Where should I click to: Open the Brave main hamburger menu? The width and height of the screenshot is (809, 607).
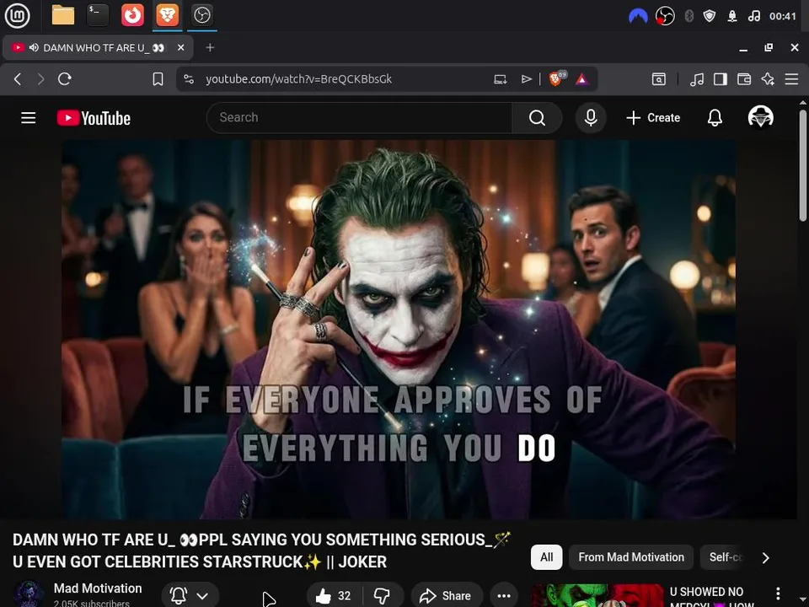tap(791, 79)
